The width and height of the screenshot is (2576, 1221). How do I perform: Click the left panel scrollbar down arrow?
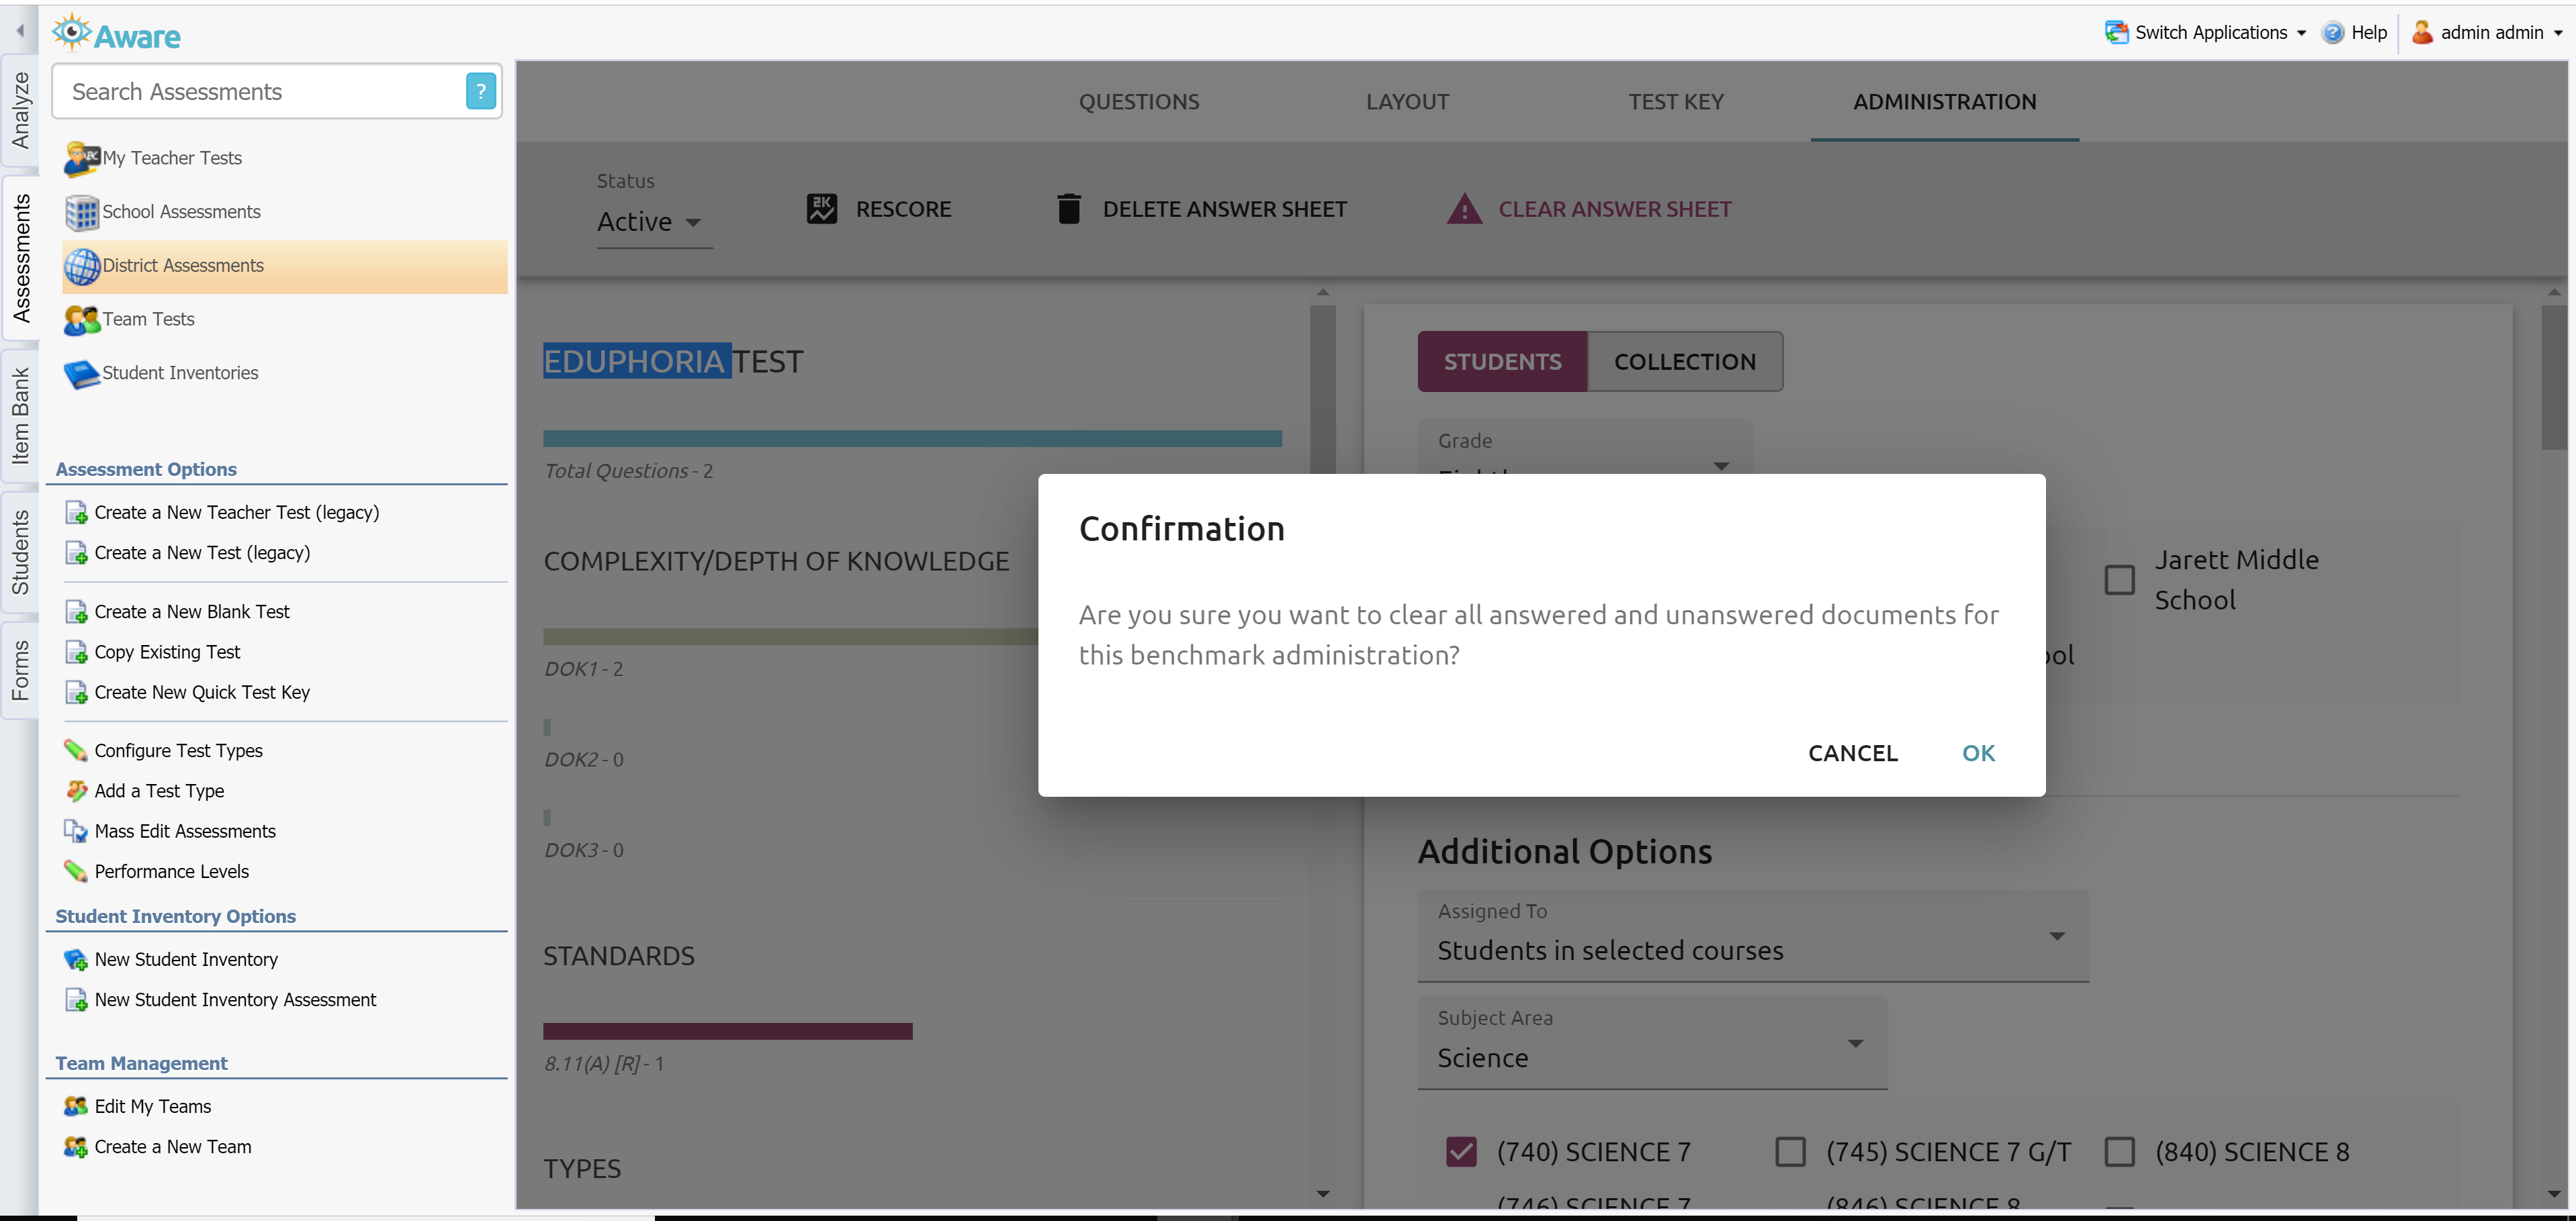[x=1323, y=1193]
